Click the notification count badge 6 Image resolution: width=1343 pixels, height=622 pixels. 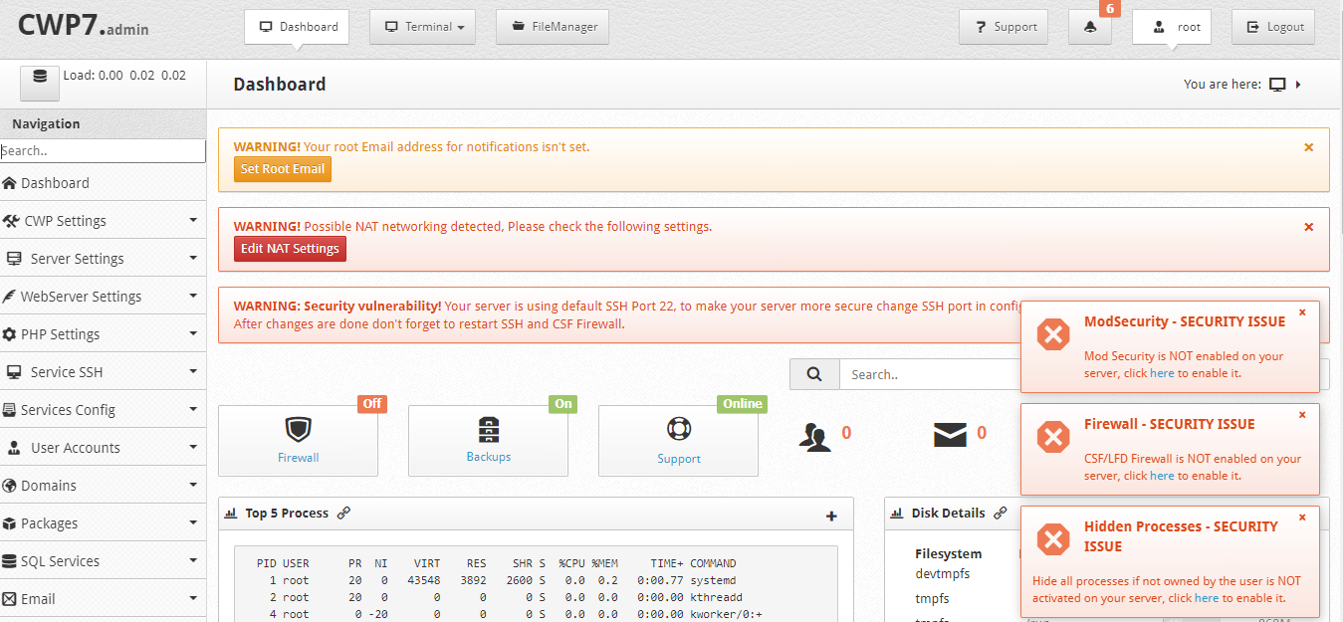(x=1110, y=9)
